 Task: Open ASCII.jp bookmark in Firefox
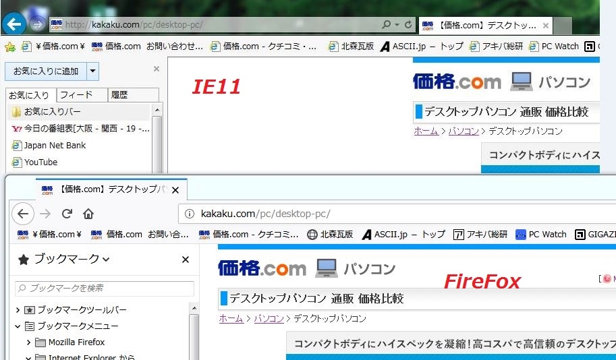click(403, 235)
